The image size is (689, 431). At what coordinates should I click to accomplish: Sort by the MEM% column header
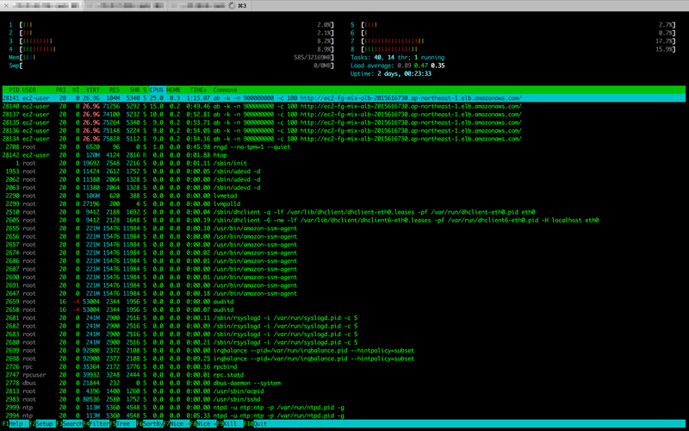pos(173,90)
